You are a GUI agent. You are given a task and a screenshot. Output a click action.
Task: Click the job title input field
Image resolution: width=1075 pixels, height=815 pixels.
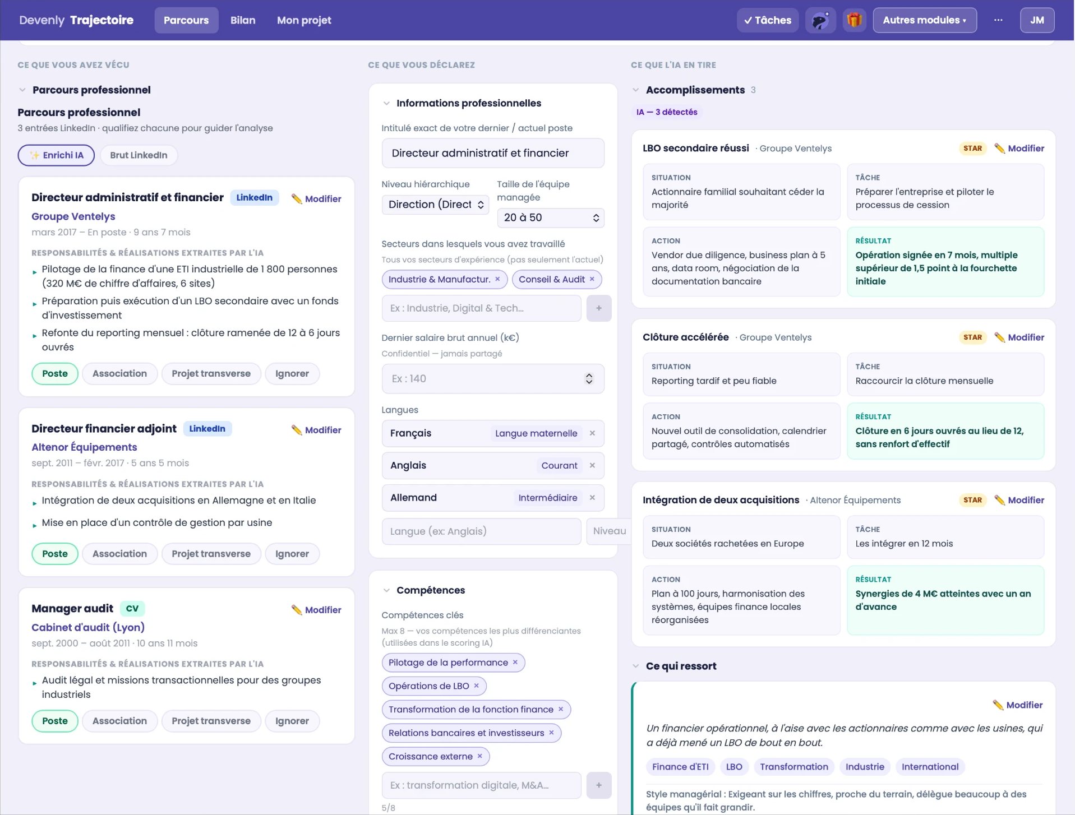point(493,153)
